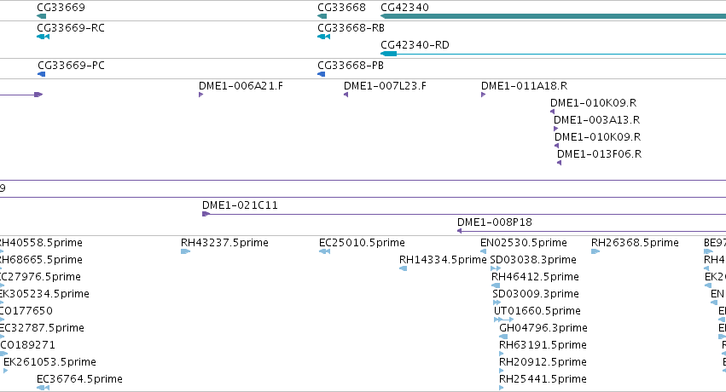The image size is (726, 392).
Task: Select EST RH43237.5prime
Action: click(x=224, y=243)
